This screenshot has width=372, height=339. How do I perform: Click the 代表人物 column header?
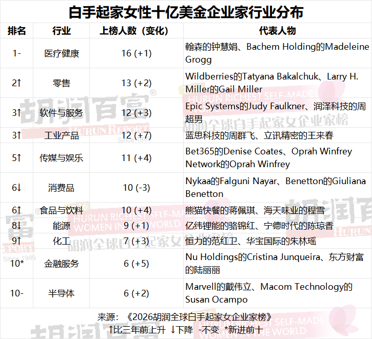coord(277,31)
